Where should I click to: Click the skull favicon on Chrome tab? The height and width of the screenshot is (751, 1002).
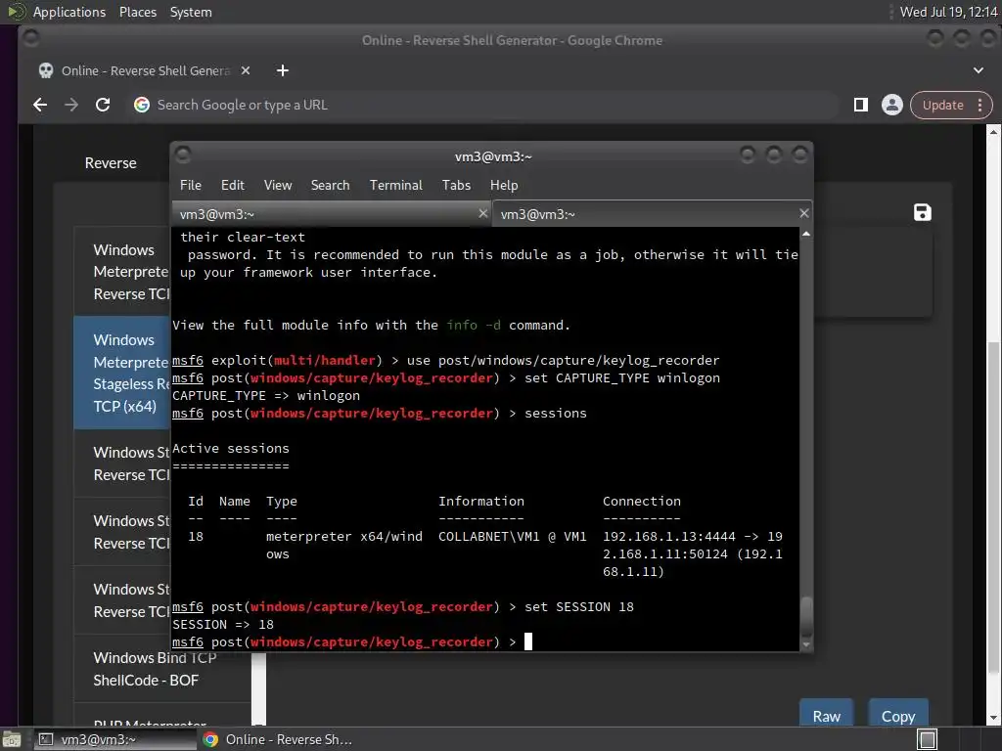[x=46, y=70]
